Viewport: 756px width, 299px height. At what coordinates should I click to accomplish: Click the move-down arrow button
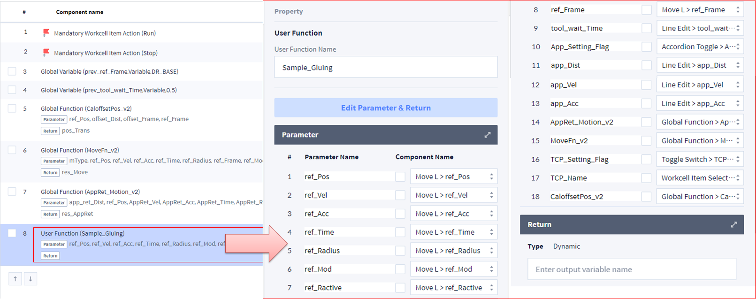click(31, 279)
